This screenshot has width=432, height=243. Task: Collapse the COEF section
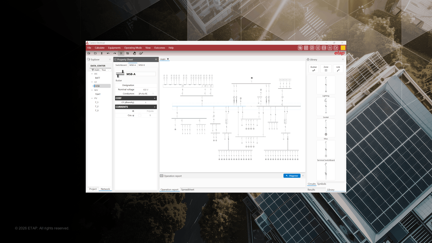pyautogui.click(x=155, y=98)
